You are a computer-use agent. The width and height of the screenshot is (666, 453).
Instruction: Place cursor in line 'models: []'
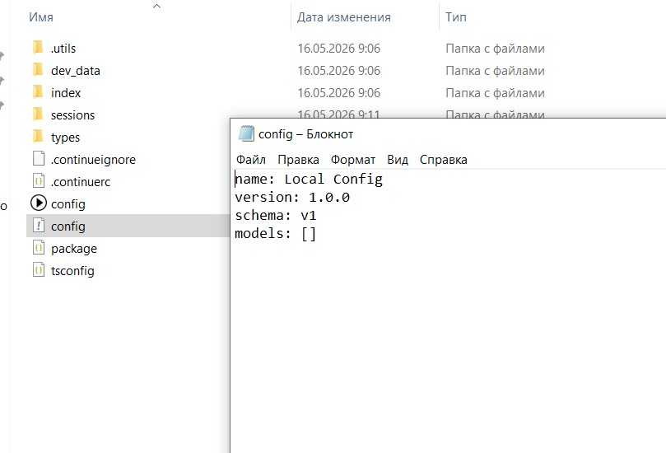tap(276, 233)
